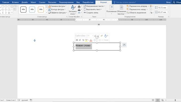The height and width of the screenshot is (102, 181).
Task: Open Контур фигуры shape outline
Action: tap(57, 9)
